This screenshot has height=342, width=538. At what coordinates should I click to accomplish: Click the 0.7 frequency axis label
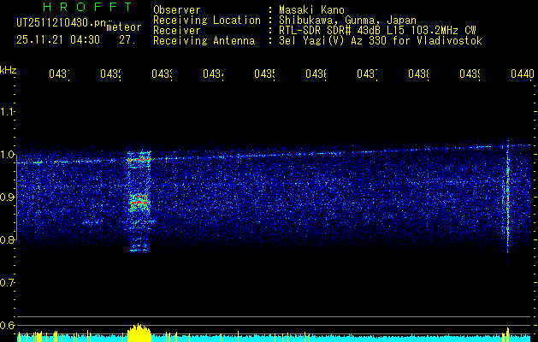7,283
